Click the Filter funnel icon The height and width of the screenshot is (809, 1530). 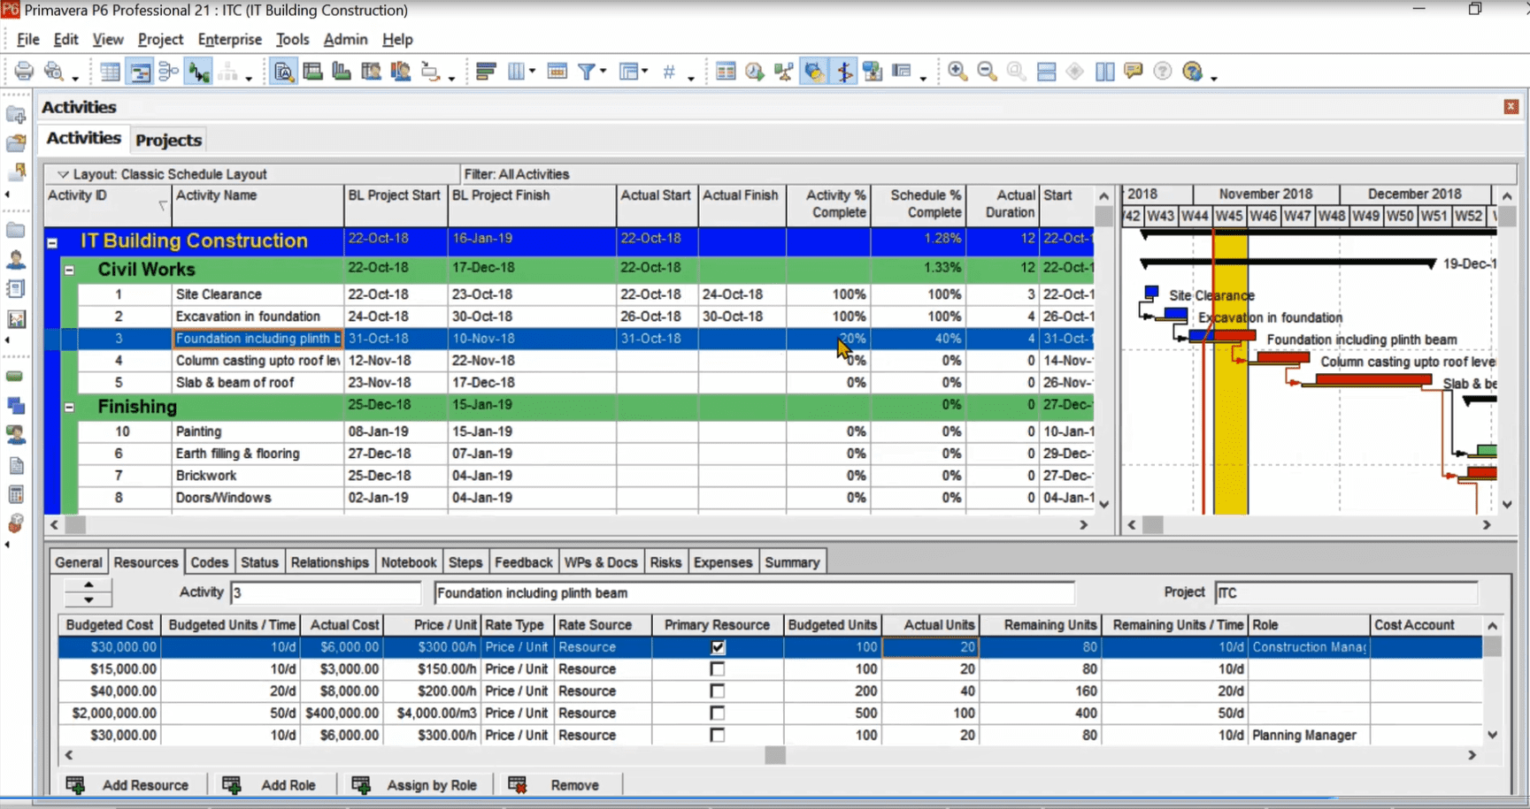[586, 72]
